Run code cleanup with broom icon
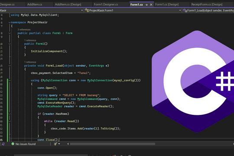Screen dimensions: 234x156 tap(55, 144)
